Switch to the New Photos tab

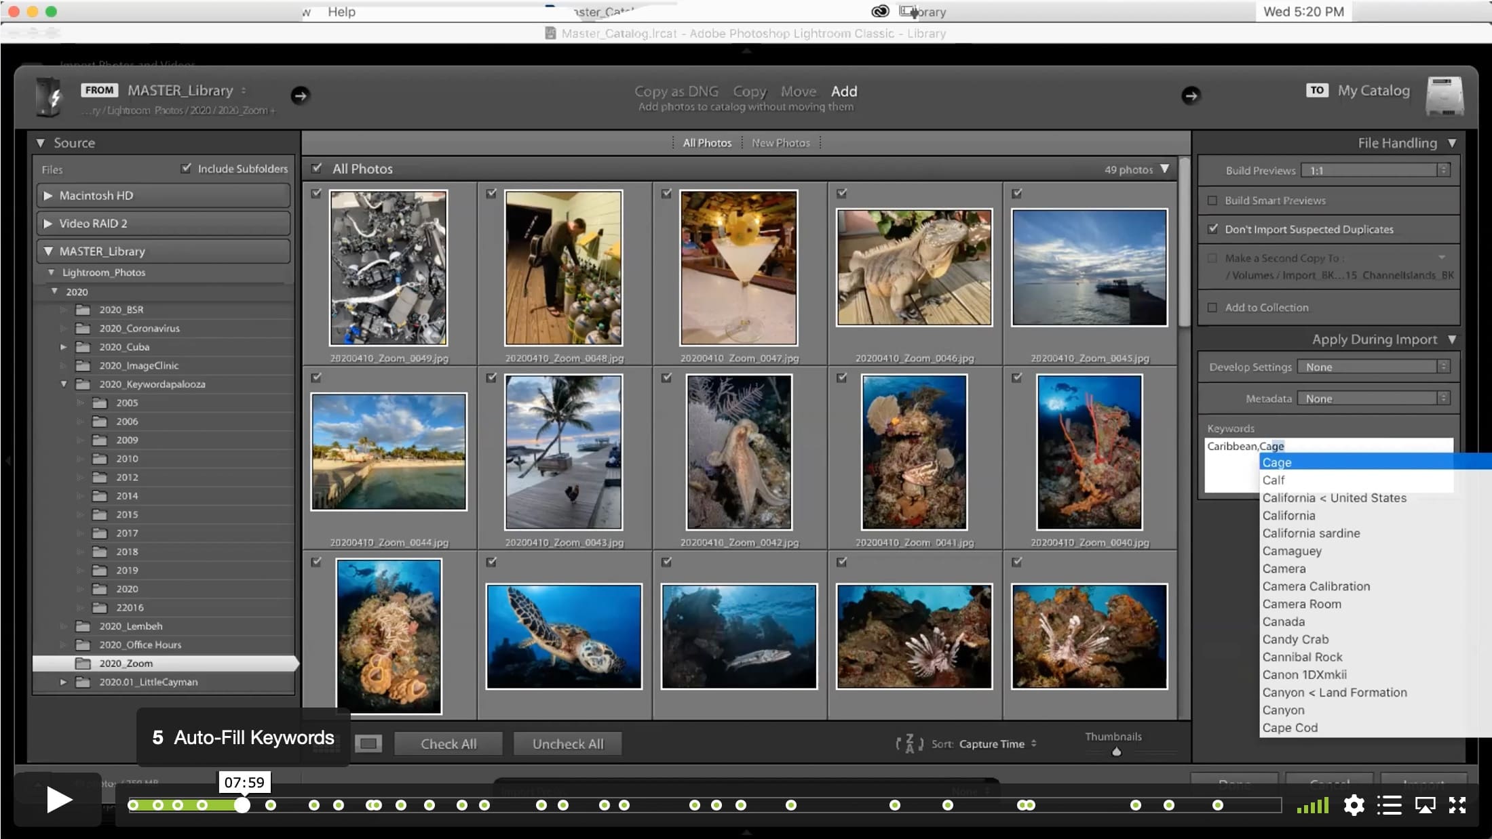(780, 143)
